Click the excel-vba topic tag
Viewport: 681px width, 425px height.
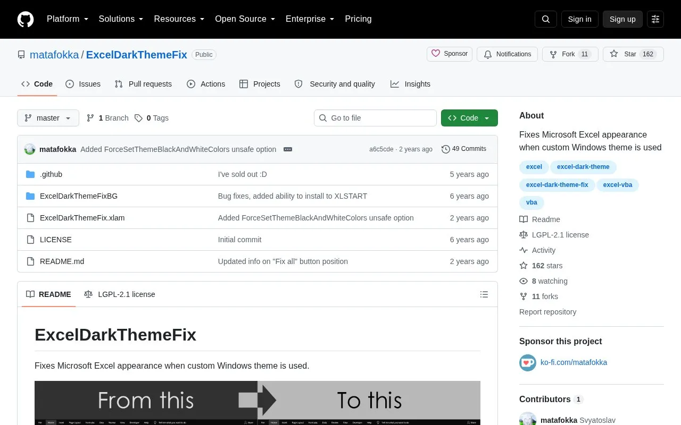pos(618,185)
